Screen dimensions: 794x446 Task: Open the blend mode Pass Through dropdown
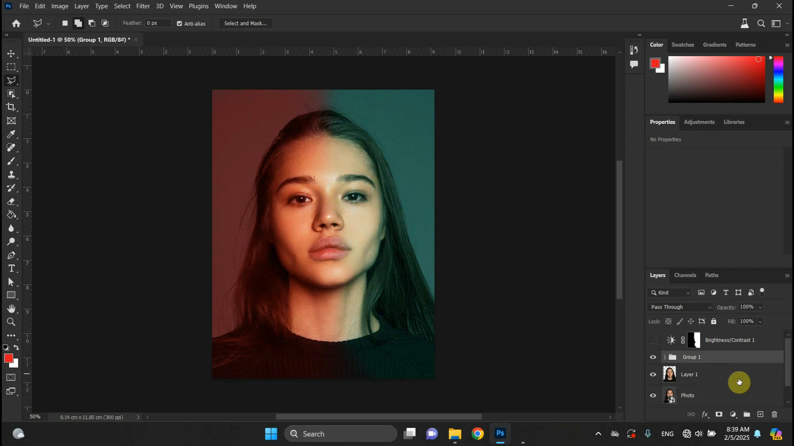(680, 307)
